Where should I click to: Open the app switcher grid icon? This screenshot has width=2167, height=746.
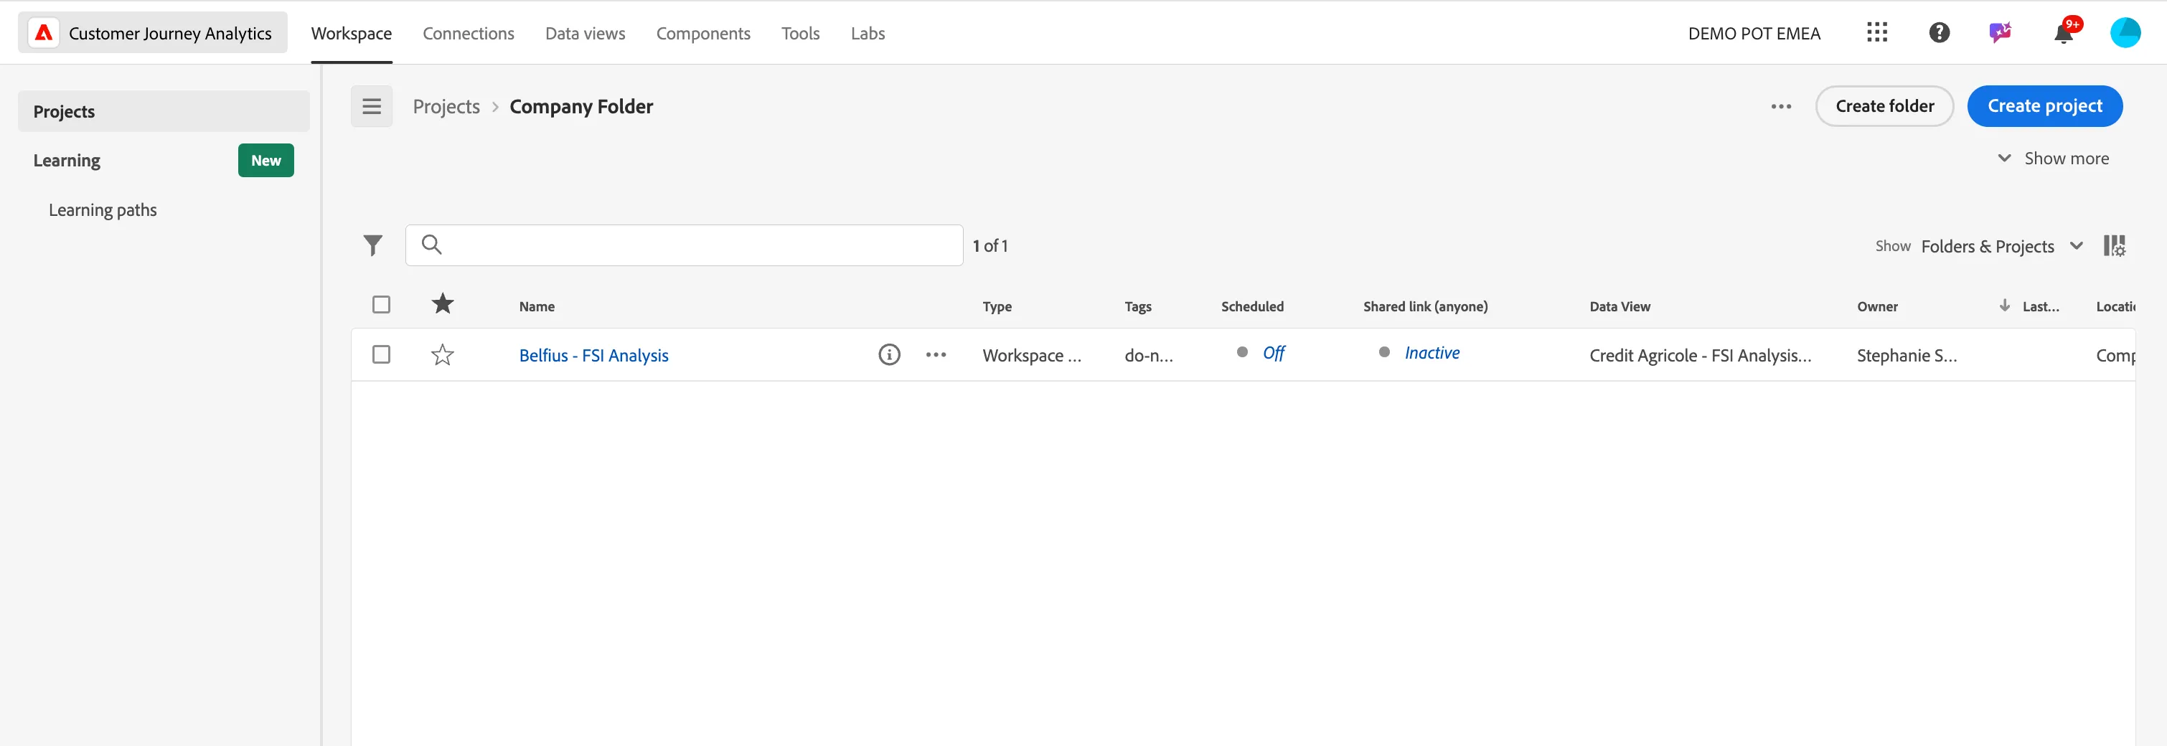coord(1877,33)
